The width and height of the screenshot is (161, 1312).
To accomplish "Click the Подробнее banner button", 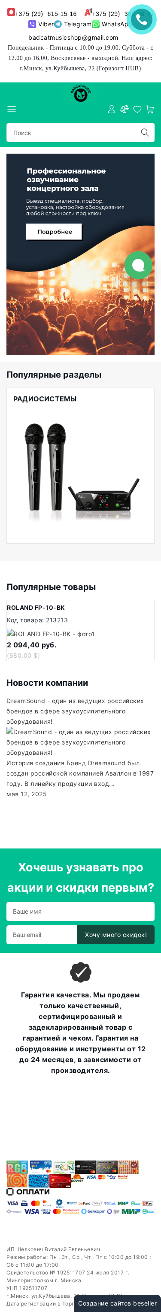I will [x=55, y=232].
